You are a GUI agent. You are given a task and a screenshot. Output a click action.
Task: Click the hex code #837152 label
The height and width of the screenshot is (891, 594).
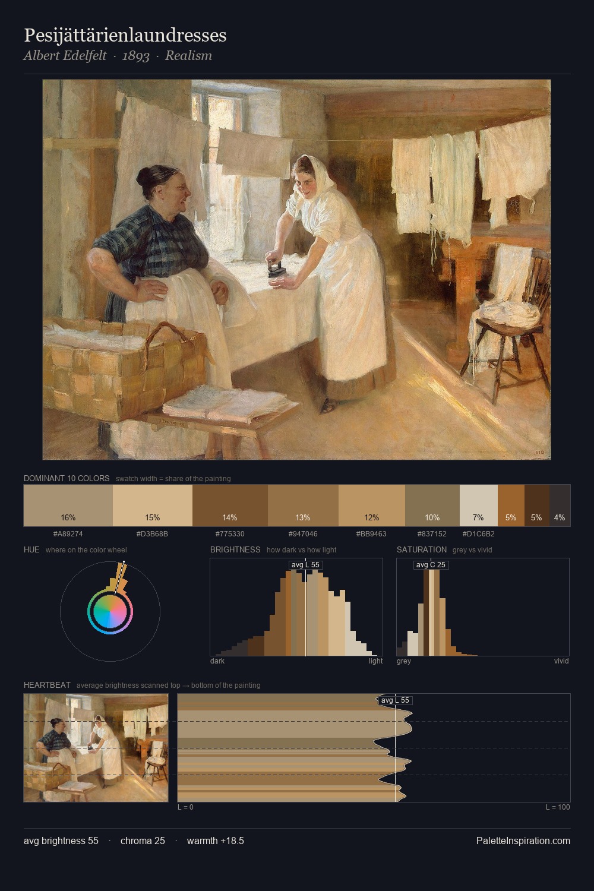click(x=432, y=534)
